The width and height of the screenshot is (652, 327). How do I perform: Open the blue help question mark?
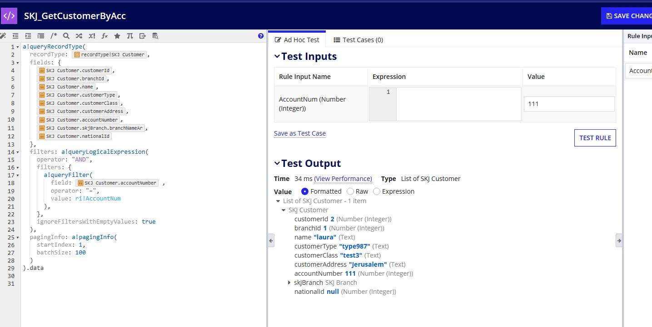(x=261, y=36)
